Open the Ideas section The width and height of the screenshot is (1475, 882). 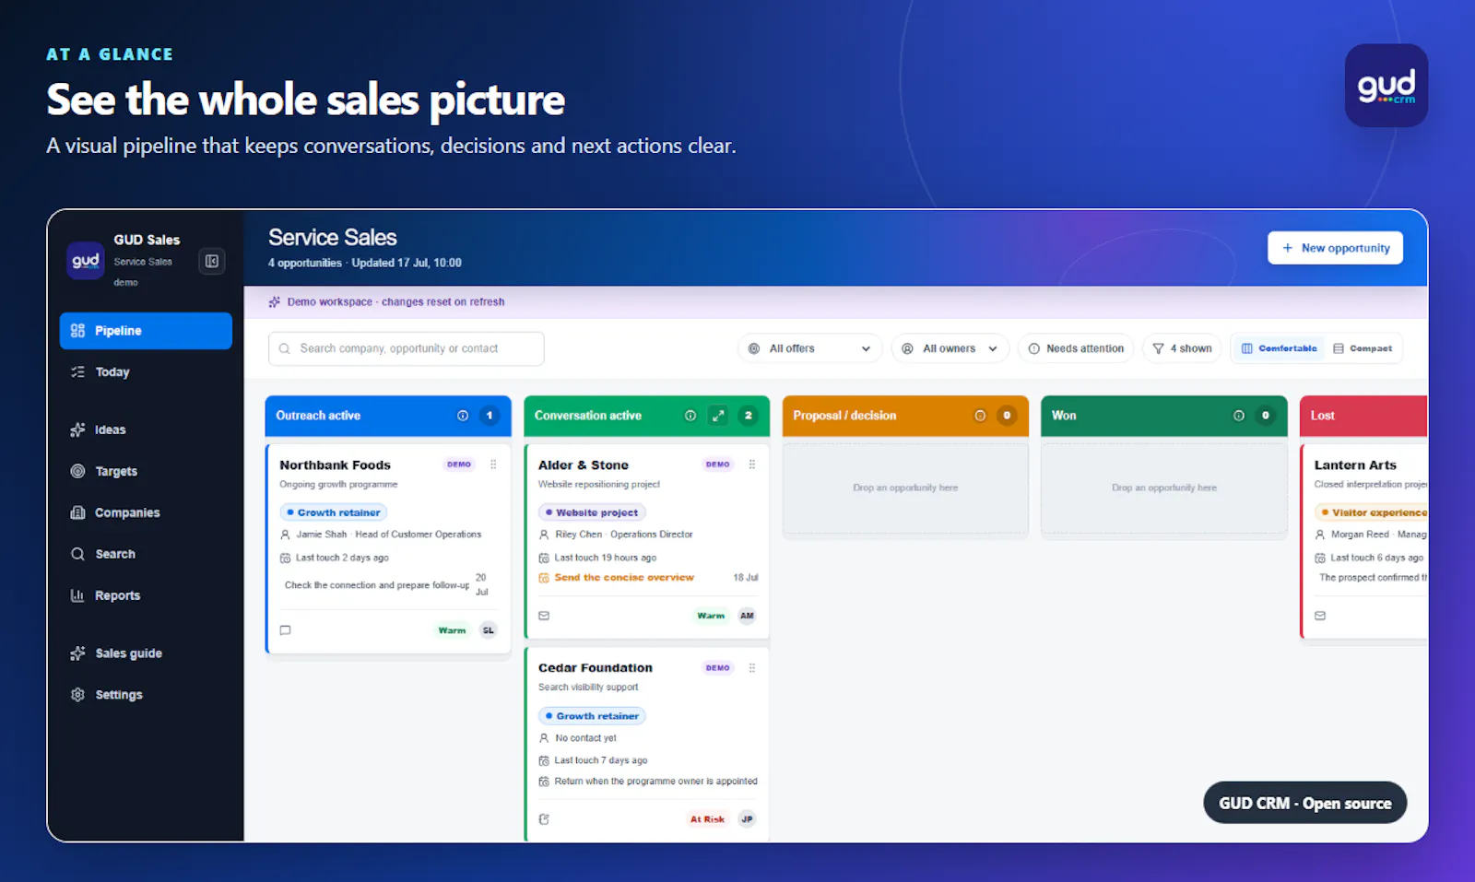[146, 429]
